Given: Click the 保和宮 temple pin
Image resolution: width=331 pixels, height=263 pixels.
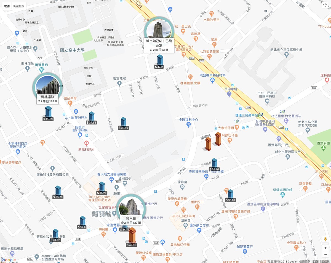Looking at the screenshot, I should pos(182,187).
